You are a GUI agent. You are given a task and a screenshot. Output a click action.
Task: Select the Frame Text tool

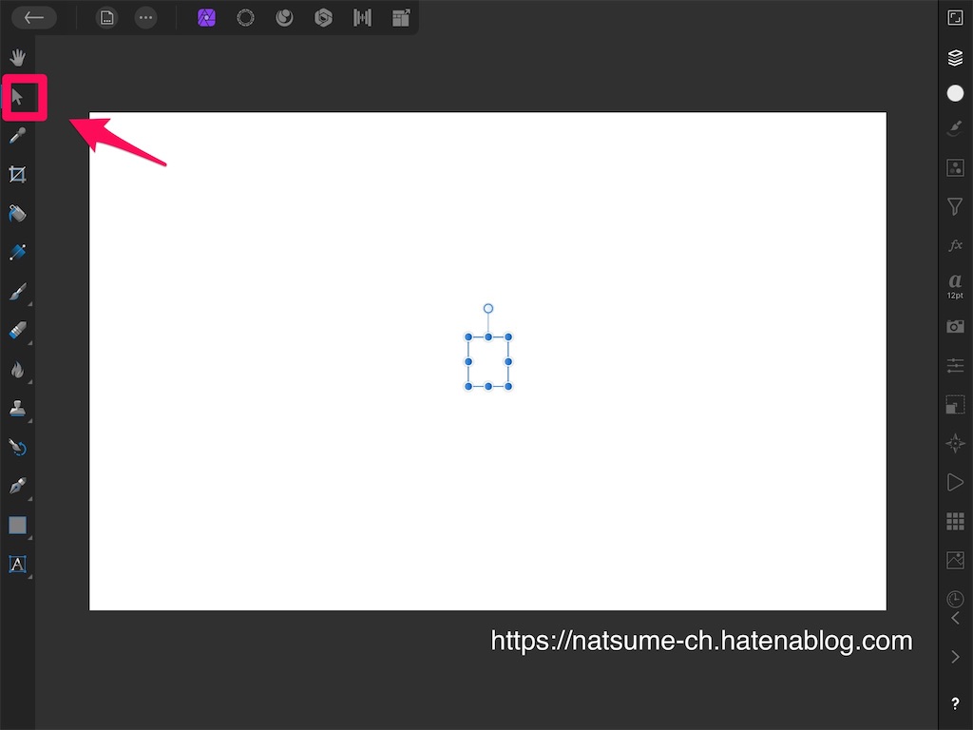[x=17, y=565]
